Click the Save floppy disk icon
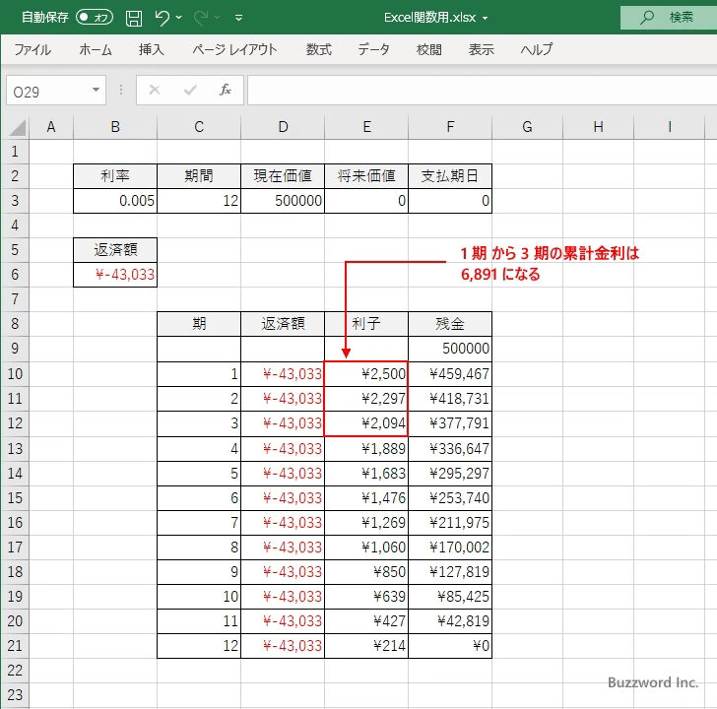The width and height of the screenshot is (717, 709). [x=134, y=18]
